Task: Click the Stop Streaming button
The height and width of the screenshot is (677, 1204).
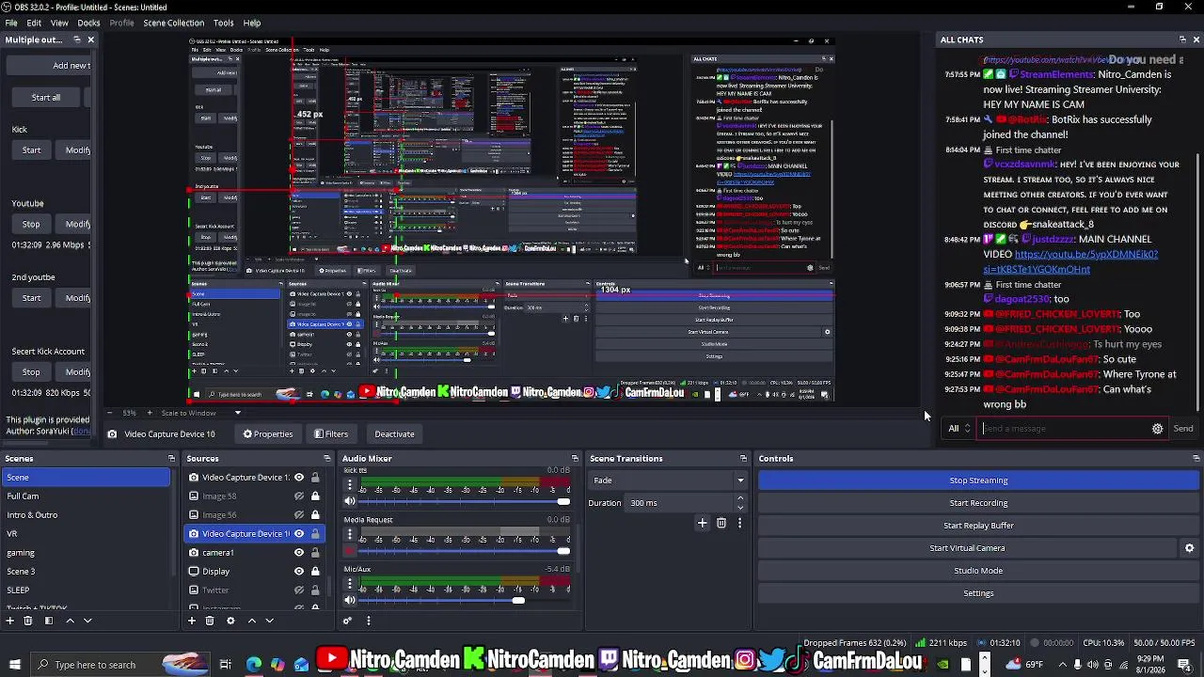Action: (x=978, y=480)
